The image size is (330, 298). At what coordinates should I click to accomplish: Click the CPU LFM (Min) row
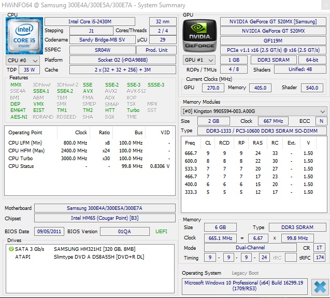[90, 143]
